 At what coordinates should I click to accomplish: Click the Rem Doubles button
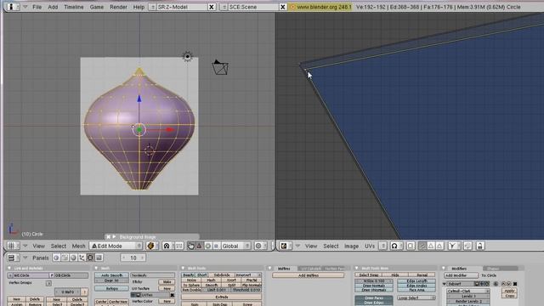pos(191,290)
